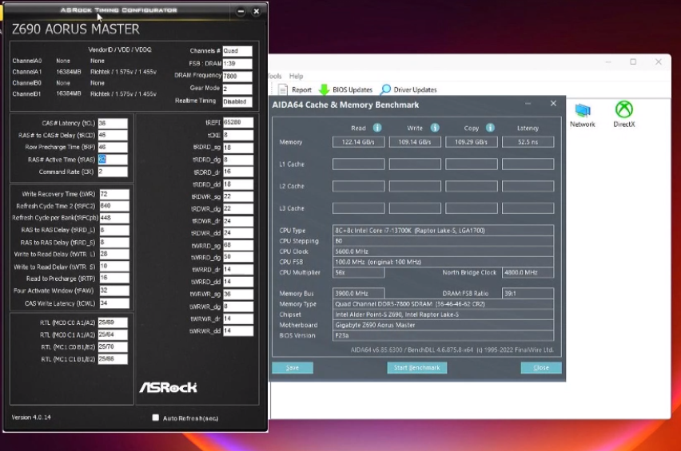Click the FSB : DRAM ratio field

pyautogui.click(x=237, y=64)
